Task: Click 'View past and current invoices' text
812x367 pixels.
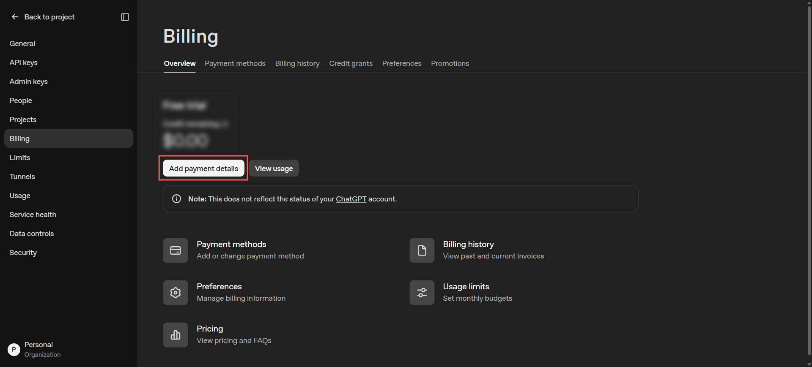Action: tap(494, 256)
